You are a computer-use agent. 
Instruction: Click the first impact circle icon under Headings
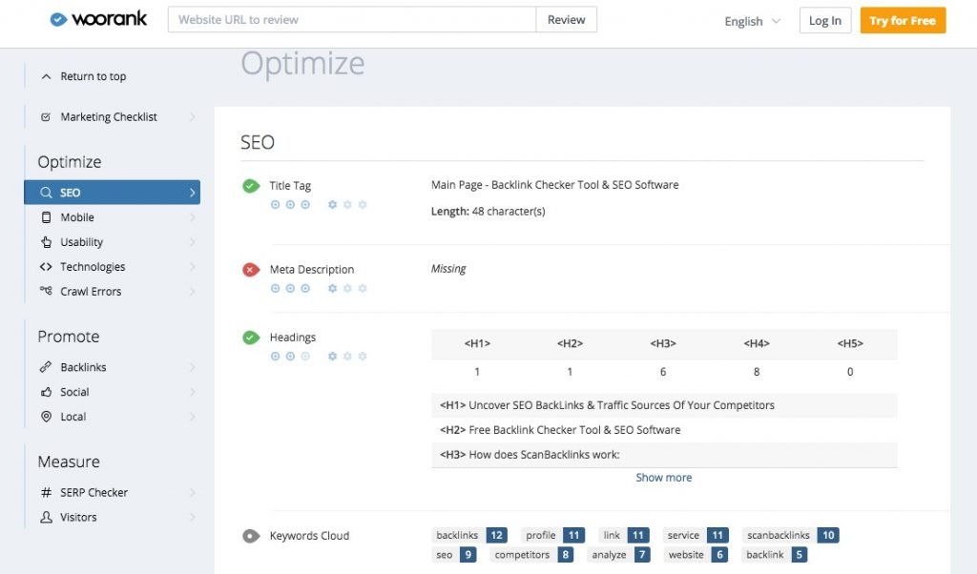tap(275, 356)
